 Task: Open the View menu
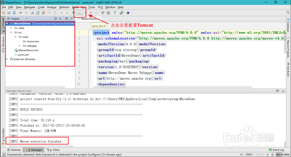pyautogui.click(x=19, y=7)
